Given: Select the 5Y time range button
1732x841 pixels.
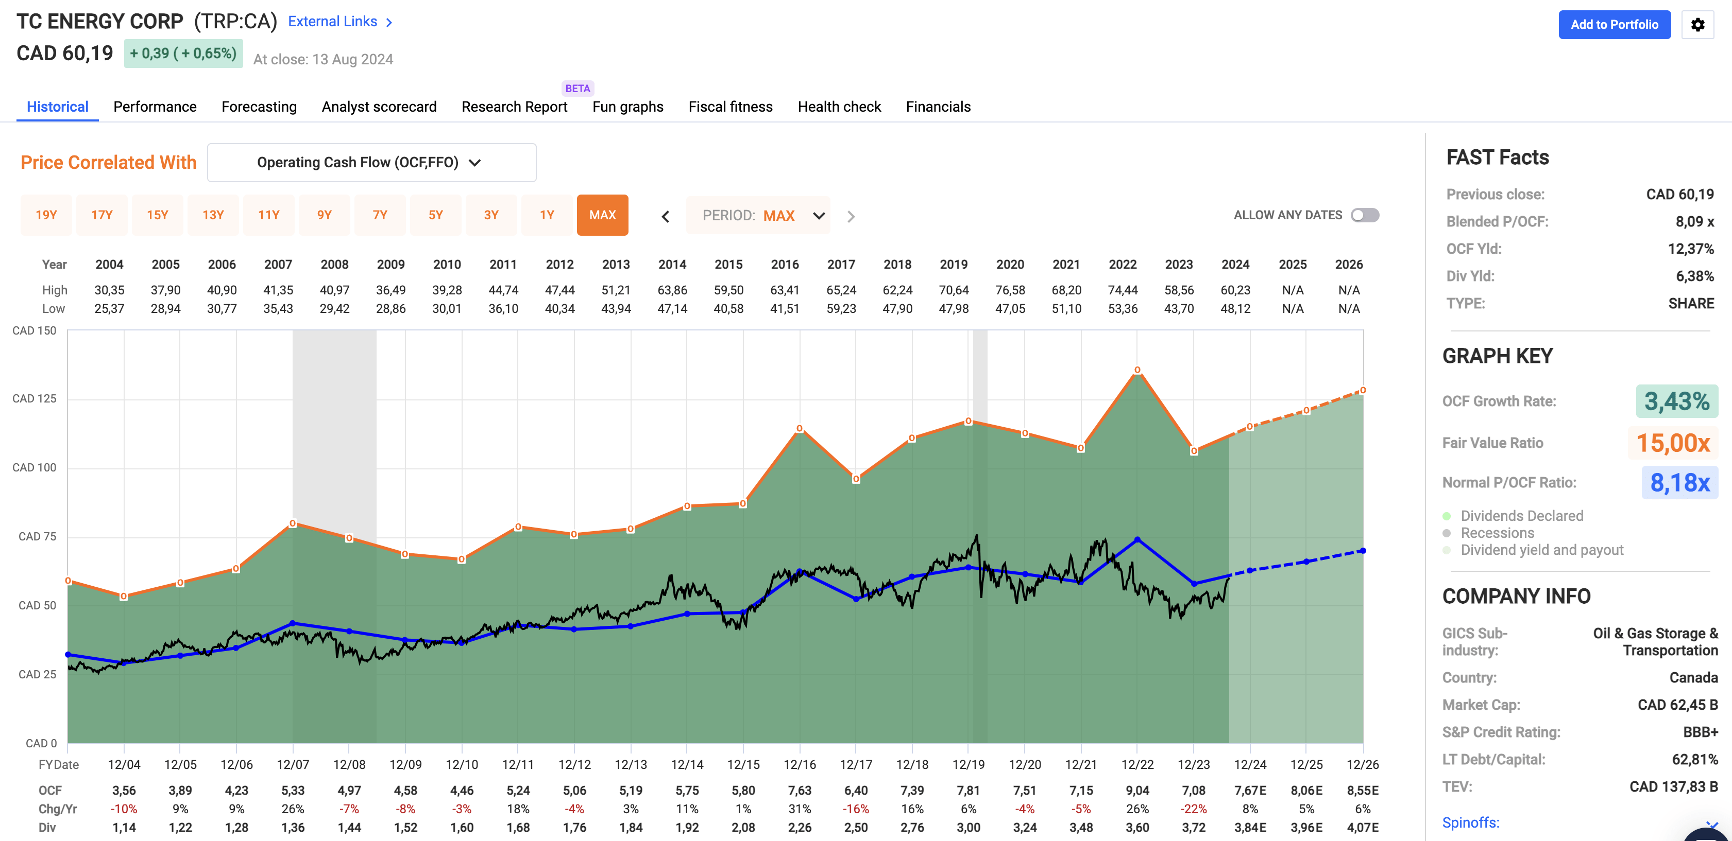Looking at the screenshot, I should (x=435, y=215).
